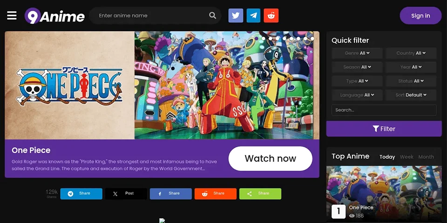The width and height of the screenshot is (447, 223).
Task: Open the rank 1 One Piece thumbnail
Action: point(384,193)
